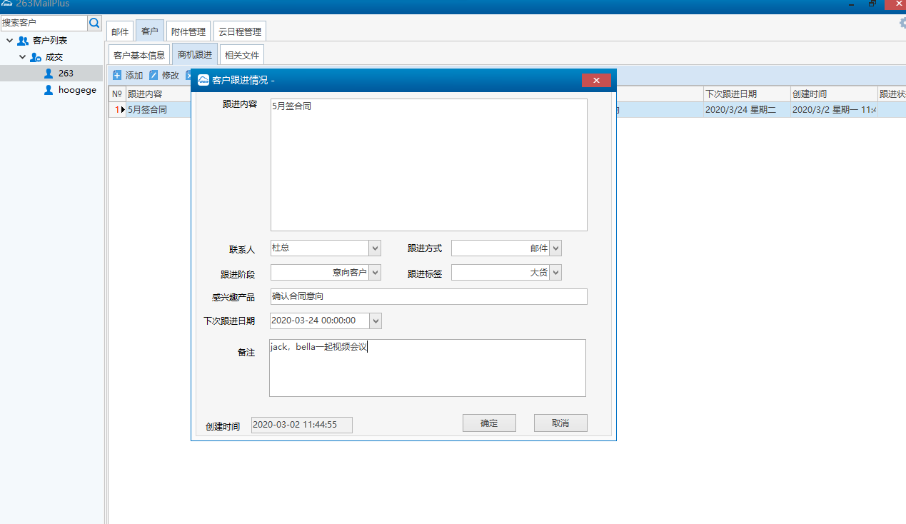906x524 pixels.
Task: Click the 客户列表 group icon
Action: coord(23,41)
